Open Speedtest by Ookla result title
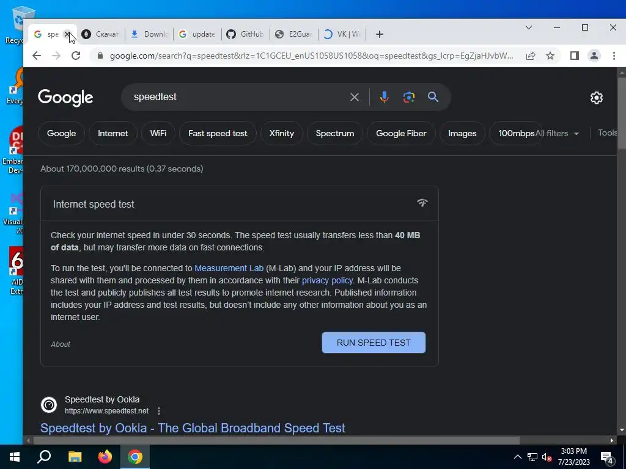 (193, 428)
